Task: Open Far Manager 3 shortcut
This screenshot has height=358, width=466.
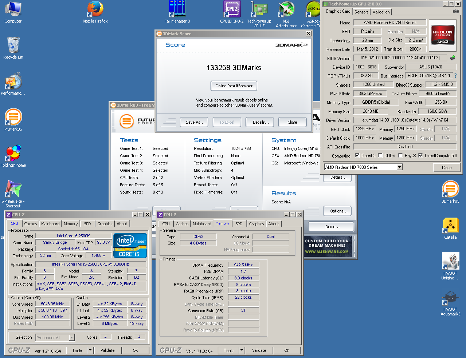Action: 177,12
